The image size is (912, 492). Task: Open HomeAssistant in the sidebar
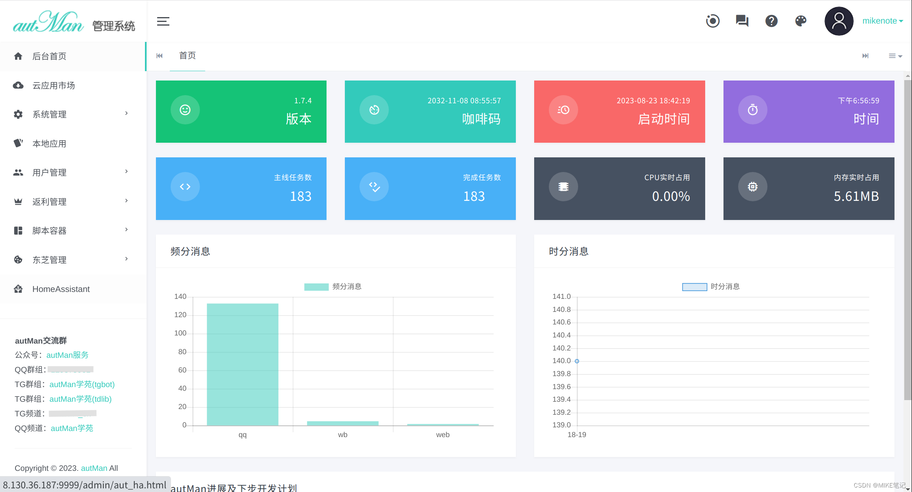pyautogui.click(x=61, y=289)
